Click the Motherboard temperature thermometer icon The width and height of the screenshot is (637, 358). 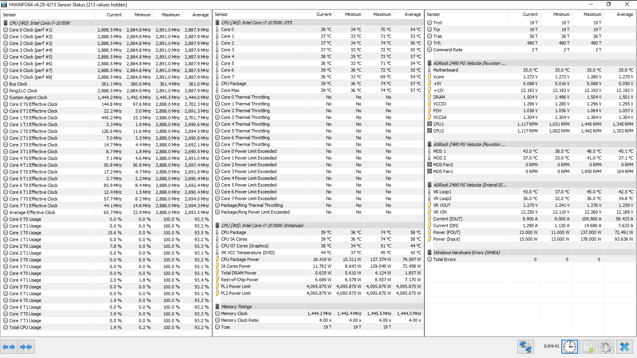pyautogui.click(x=430, y=70)
